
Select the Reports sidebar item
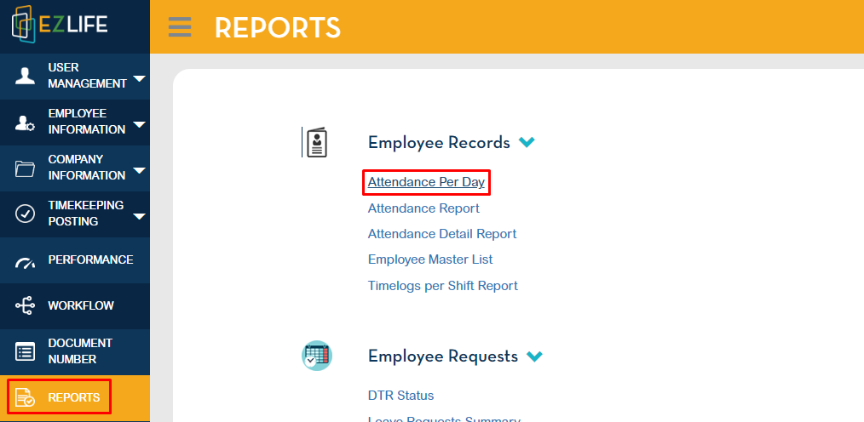[x=75, y=398]
